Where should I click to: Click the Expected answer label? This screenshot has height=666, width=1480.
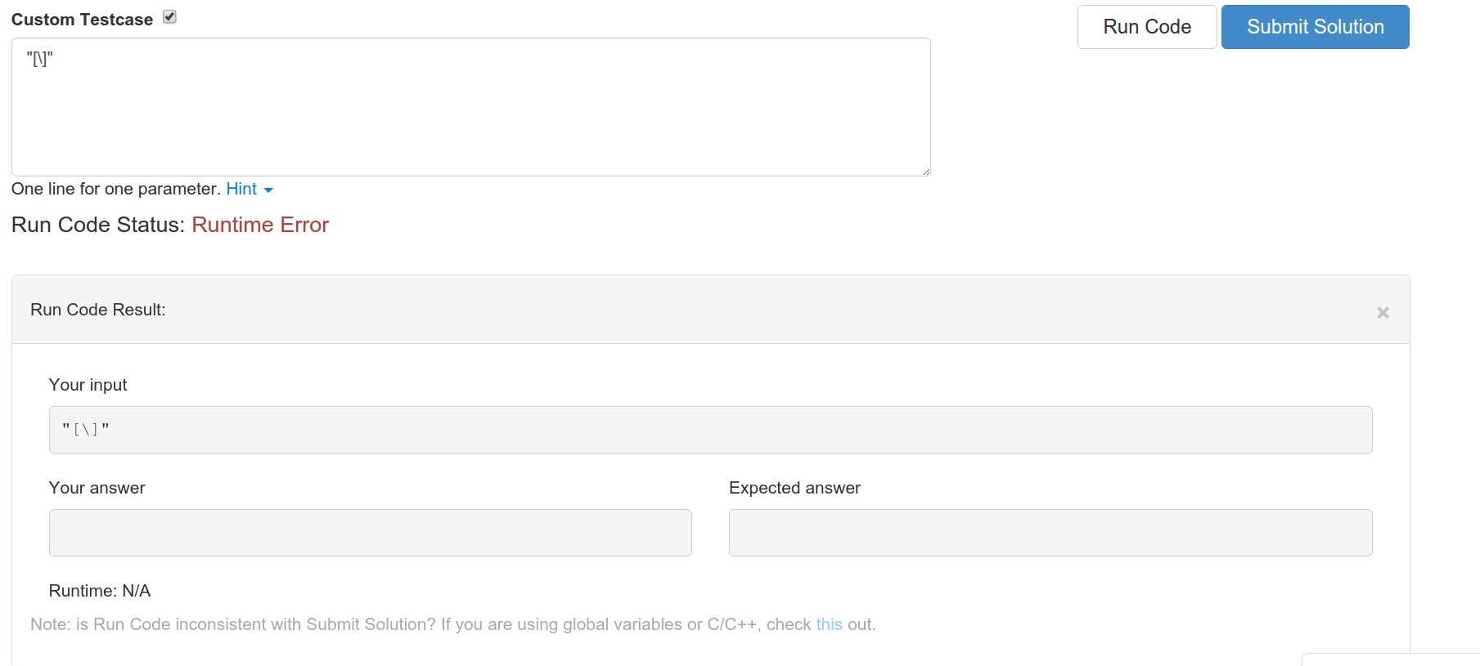pyautogui.click(x=794, y=488)
